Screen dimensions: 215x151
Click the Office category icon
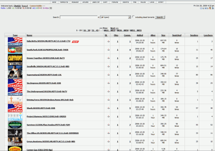(15, 133)
